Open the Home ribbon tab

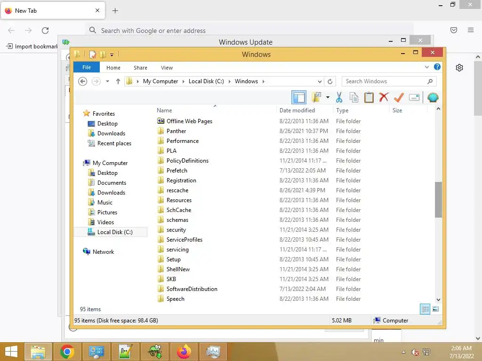[x=113, y=68]
